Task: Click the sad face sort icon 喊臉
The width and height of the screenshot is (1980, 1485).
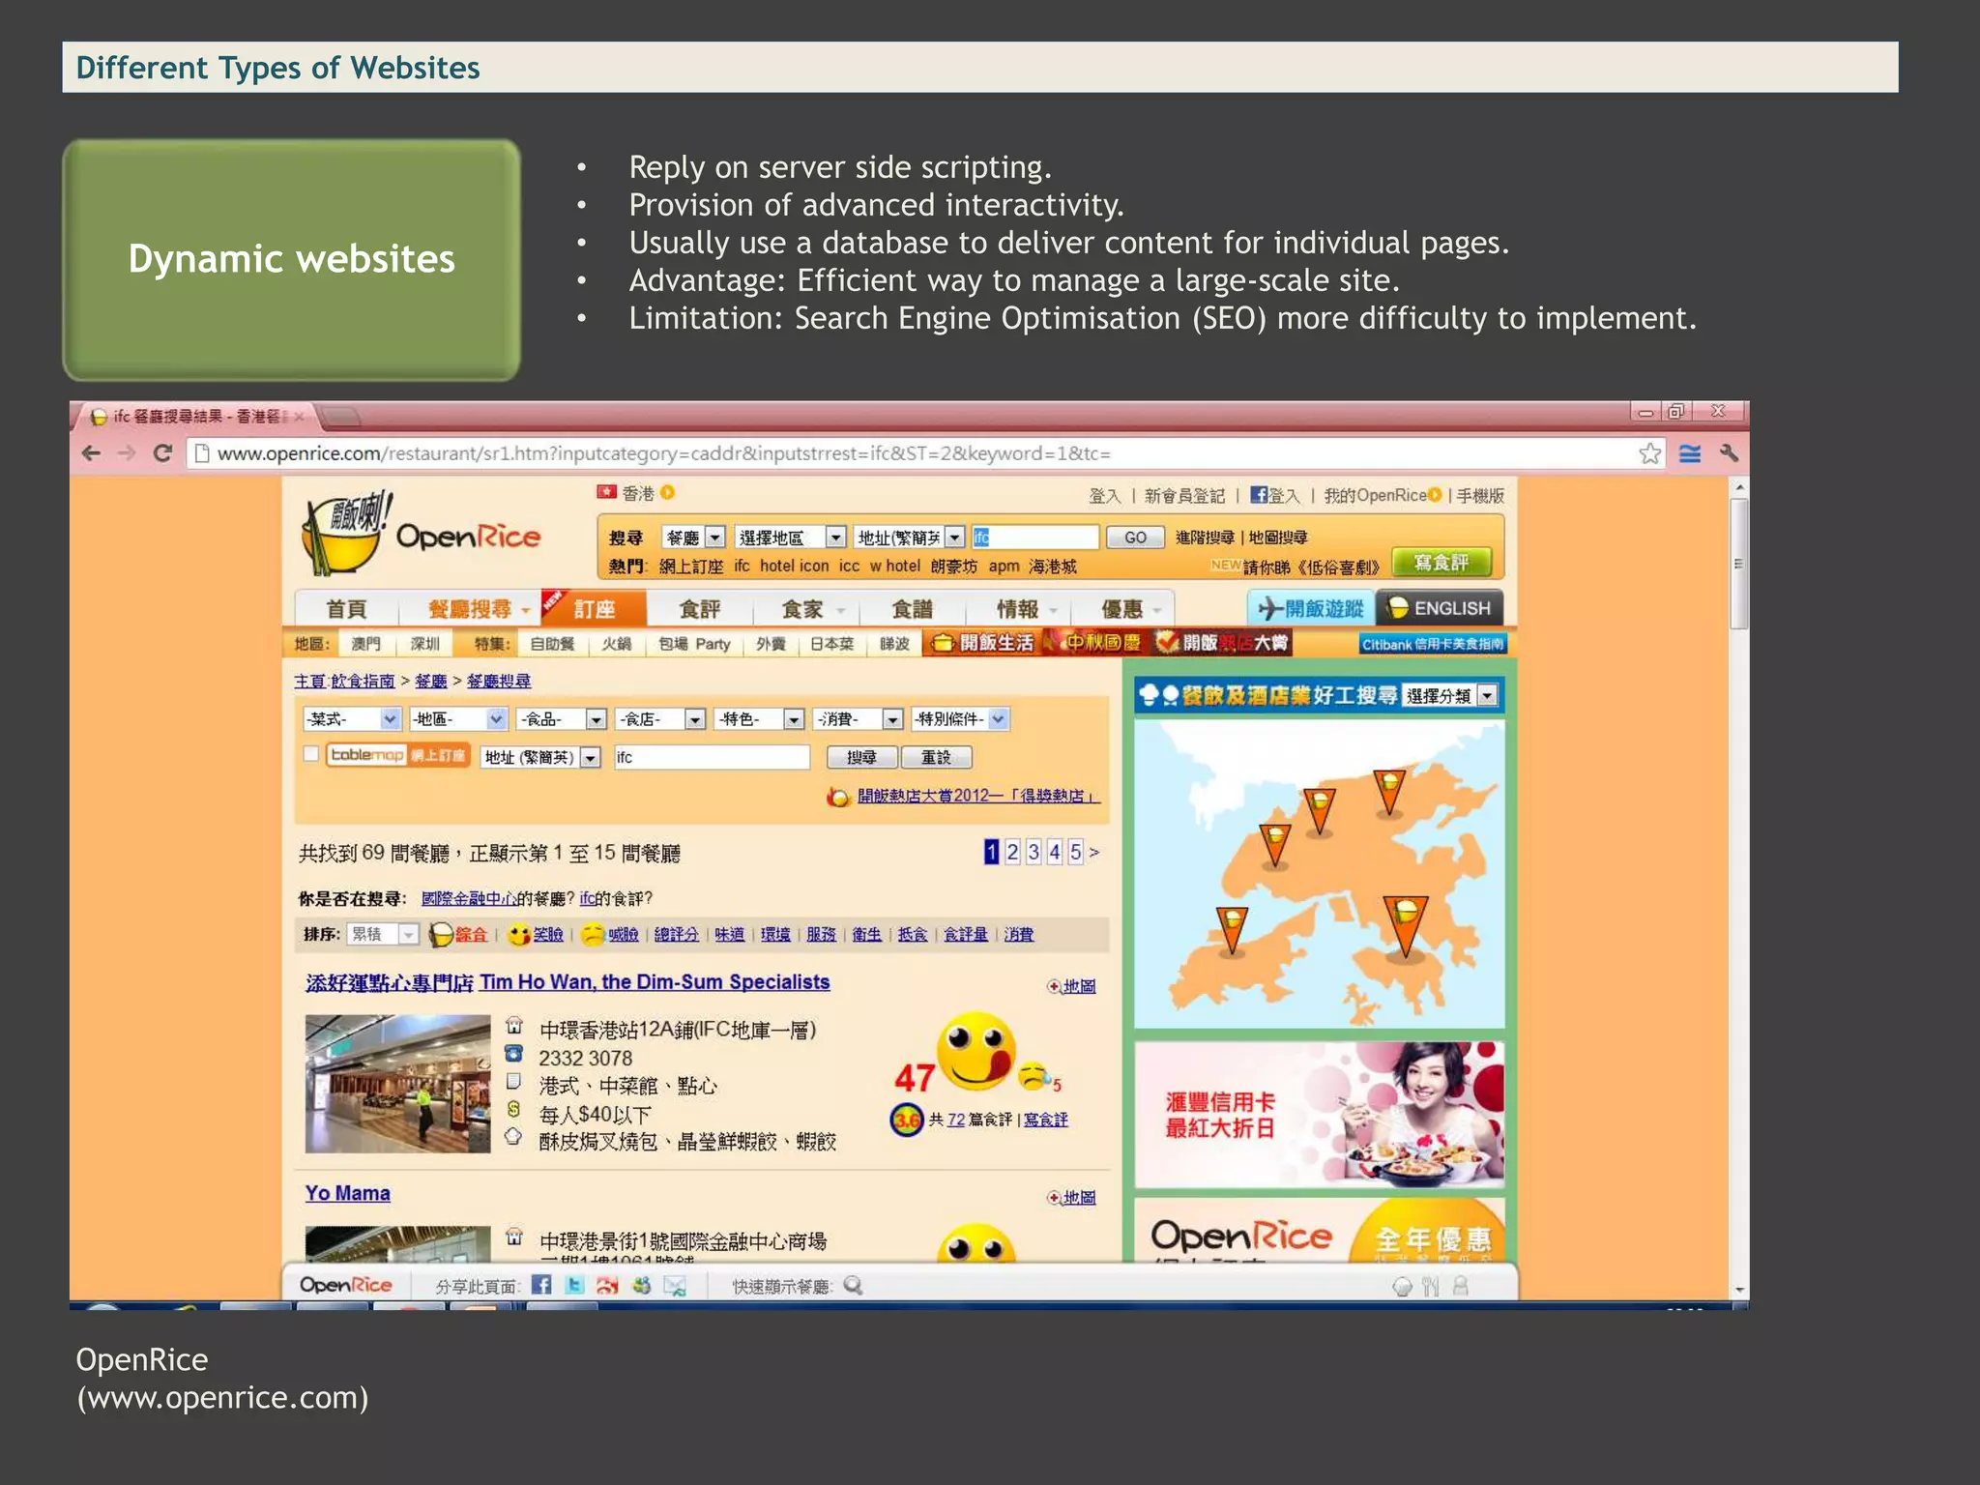Action: tap(593, 934)
